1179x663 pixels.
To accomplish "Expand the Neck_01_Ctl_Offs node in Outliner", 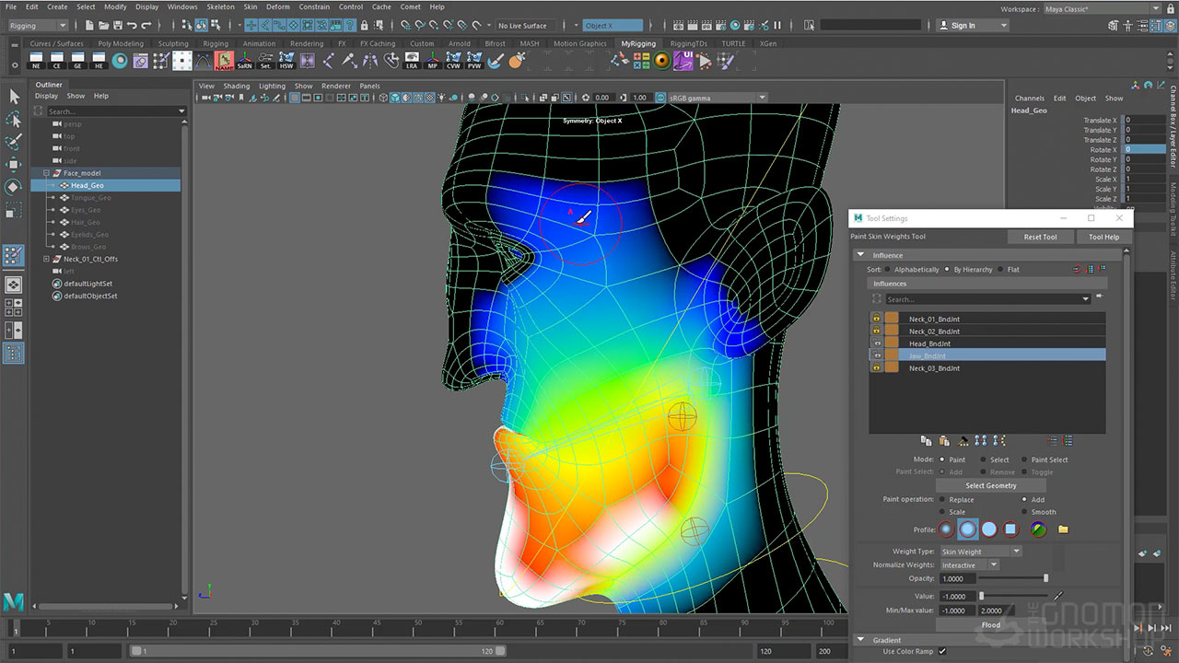I will (44, 260).
